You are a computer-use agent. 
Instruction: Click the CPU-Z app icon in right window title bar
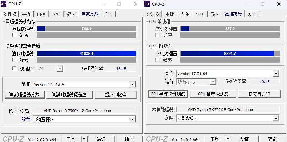point(147,4)
